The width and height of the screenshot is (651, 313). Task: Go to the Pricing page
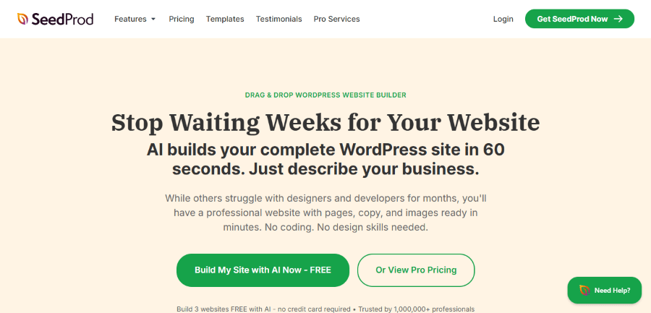point(182,19)
